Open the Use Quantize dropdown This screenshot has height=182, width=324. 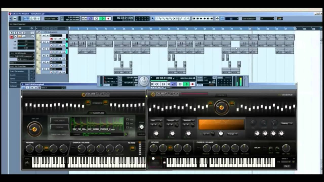pyautogui.click(x=249, y=18)
